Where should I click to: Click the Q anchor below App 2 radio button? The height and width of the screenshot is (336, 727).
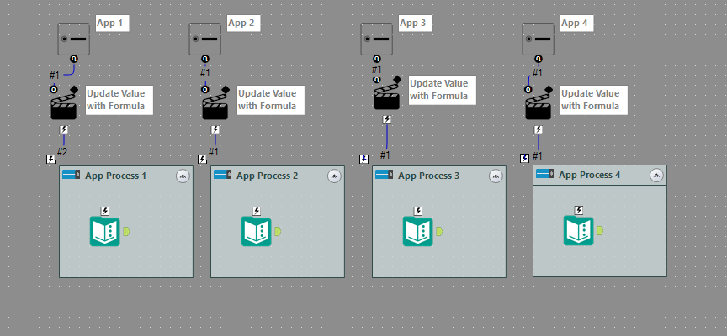tap(205, 59)
